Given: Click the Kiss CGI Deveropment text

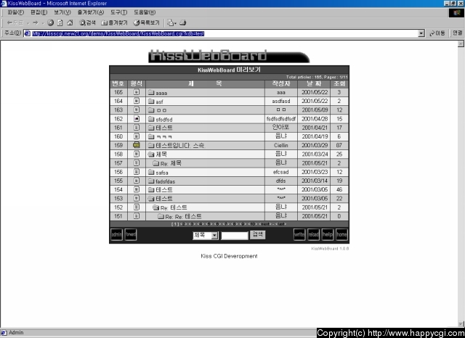Looking at the screenshot, I should (x=229, y=256).
